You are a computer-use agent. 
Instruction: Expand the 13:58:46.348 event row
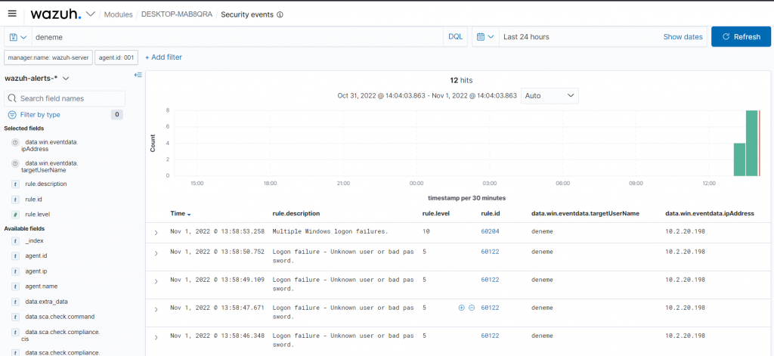pyautogui.click(x=156, y=338)
